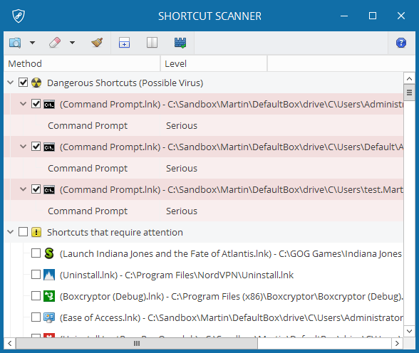419x353 pixels.
Task: Collapse Shortcuts that require attention group
Action: click(11, 232)
